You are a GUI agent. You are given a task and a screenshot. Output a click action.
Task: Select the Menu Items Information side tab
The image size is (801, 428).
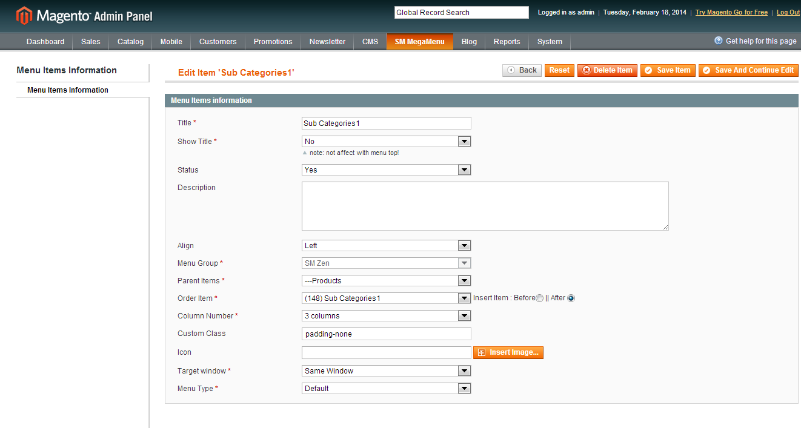coord(82,90)
